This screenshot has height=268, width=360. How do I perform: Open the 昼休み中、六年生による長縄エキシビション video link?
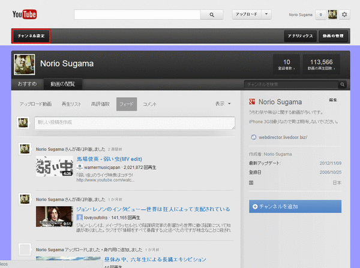tap(155, 260)
